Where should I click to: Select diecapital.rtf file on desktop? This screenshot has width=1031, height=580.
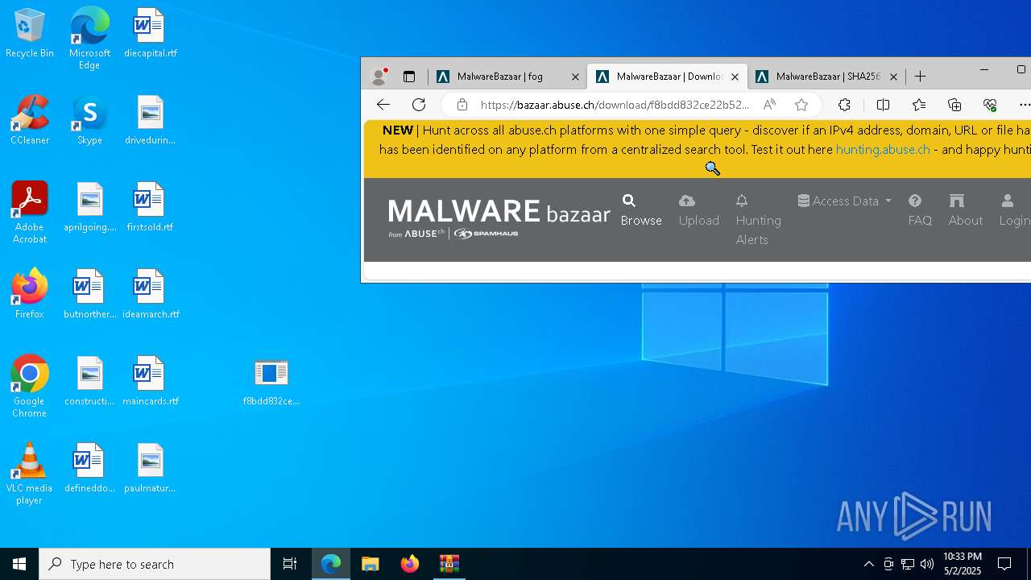pyautogui.click(x=150, y=33)
